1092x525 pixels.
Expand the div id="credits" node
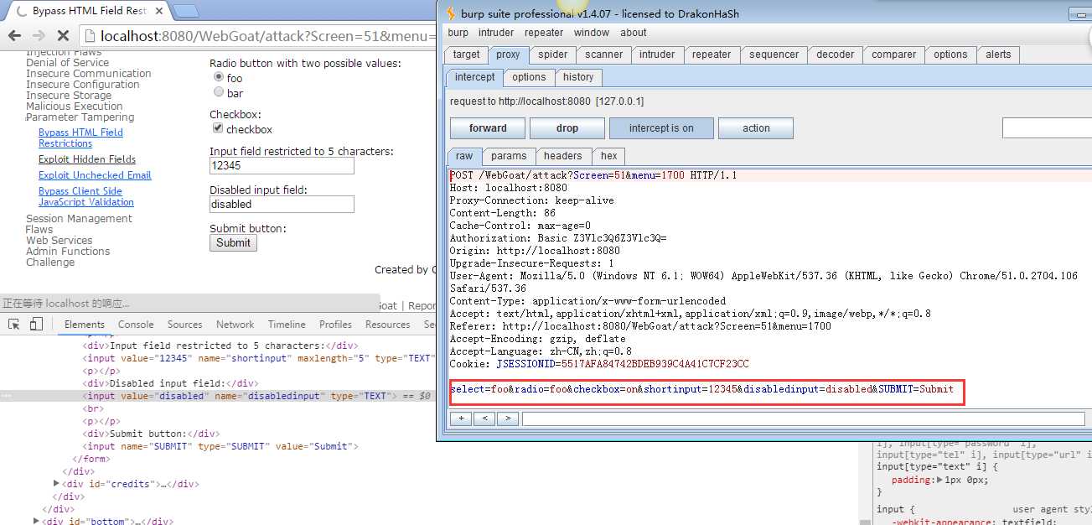pos(56,484)
